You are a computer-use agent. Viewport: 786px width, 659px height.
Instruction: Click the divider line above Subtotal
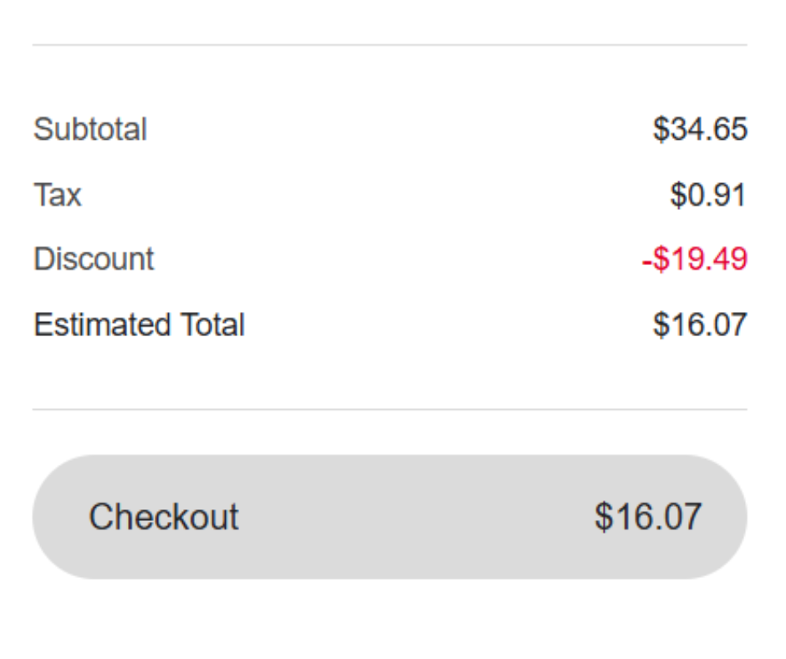click(x=390, y=45)
